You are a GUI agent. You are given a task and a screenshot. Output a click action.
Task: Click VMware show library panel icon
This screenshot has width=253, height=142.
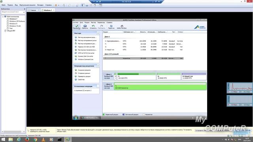pyautogui.click(x=83, y=5)
